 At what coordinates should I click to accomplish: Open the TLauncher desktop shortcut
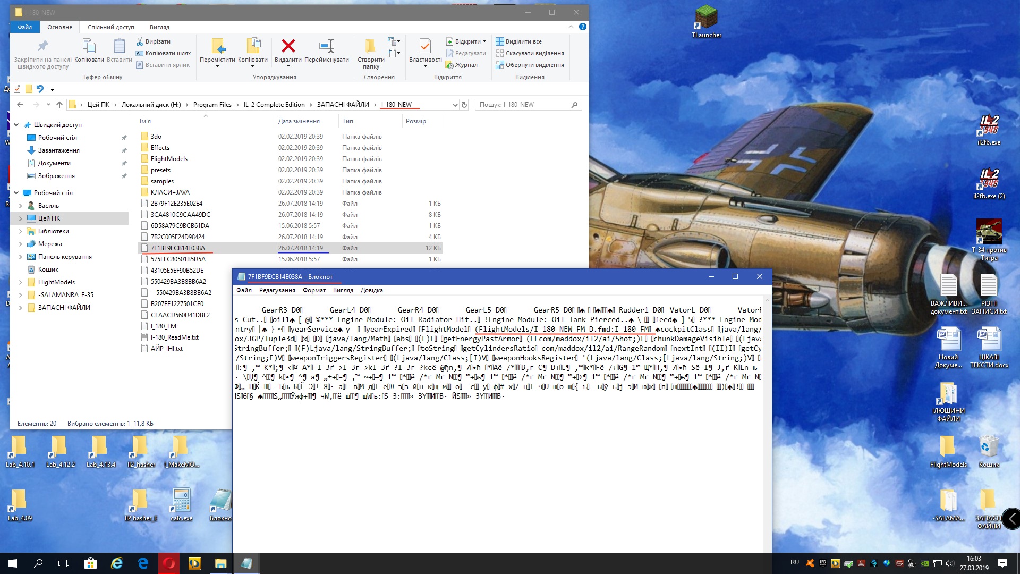pyautogui.click(x=707, y=21)
